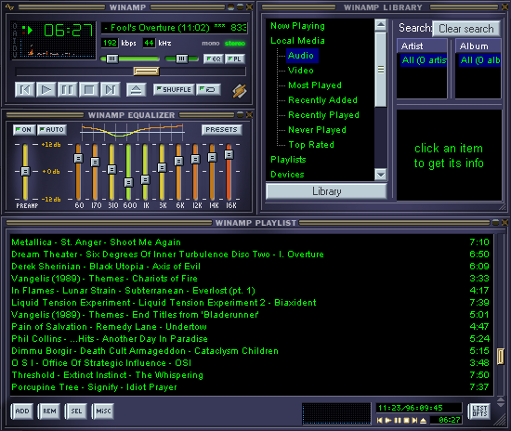The width and height of the screenshot is (511, 431).
Task: Click mini Pause button in playlist footer
Action: pos(398,421)
